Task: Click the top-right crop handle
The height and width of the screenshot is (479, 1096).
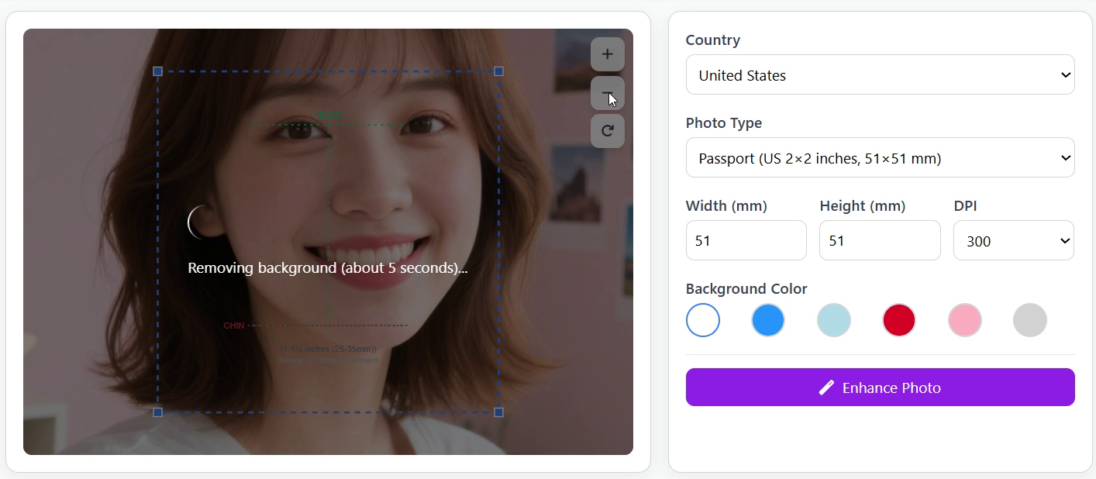Action: [498, 71]
